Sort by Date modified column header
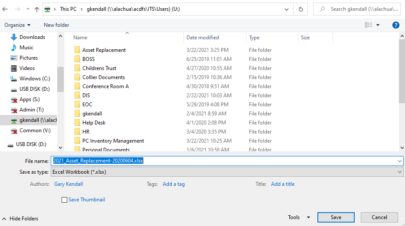The height and width of the screenshot is (226, 405). (x=202, y=38)
